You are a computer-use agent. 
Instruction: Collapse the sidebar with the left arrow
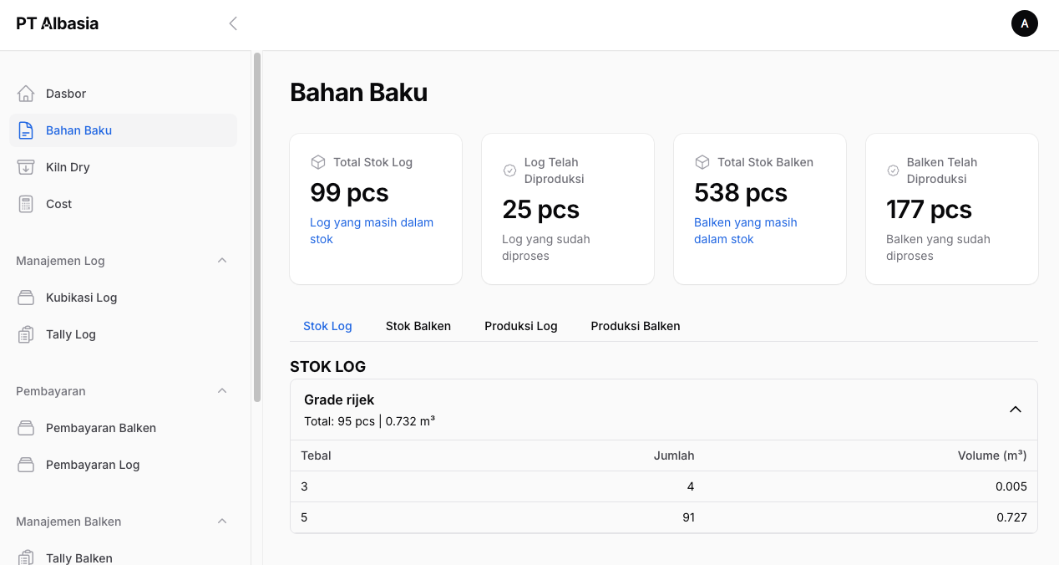point(233,23)
